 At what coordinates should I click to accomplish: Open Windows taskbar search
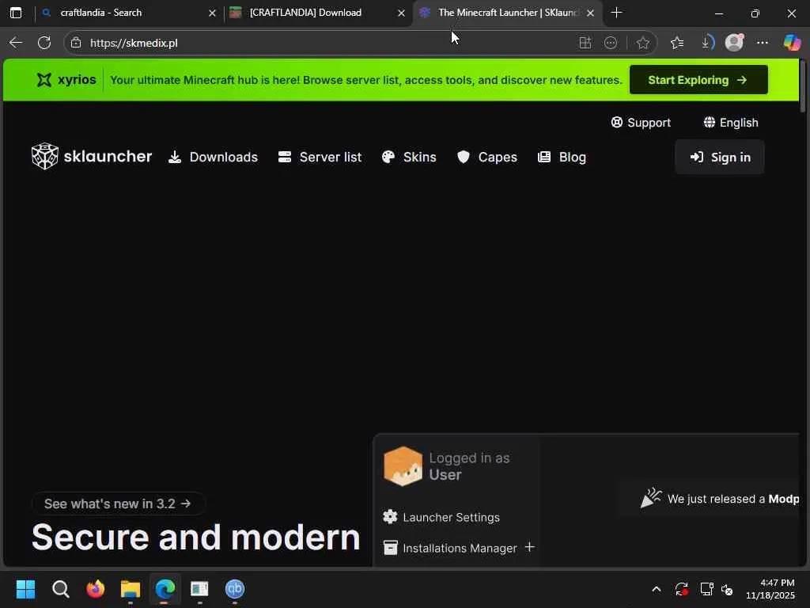click(60, 589)
